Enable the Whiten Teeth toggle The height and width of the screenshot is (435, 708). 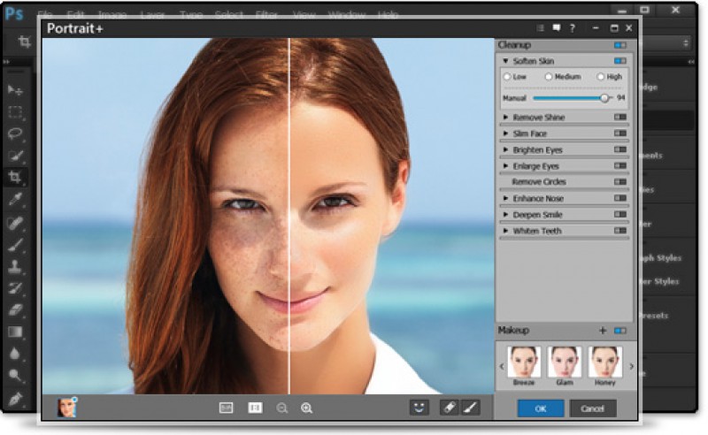pyautogui.click(x=619, y=231)
